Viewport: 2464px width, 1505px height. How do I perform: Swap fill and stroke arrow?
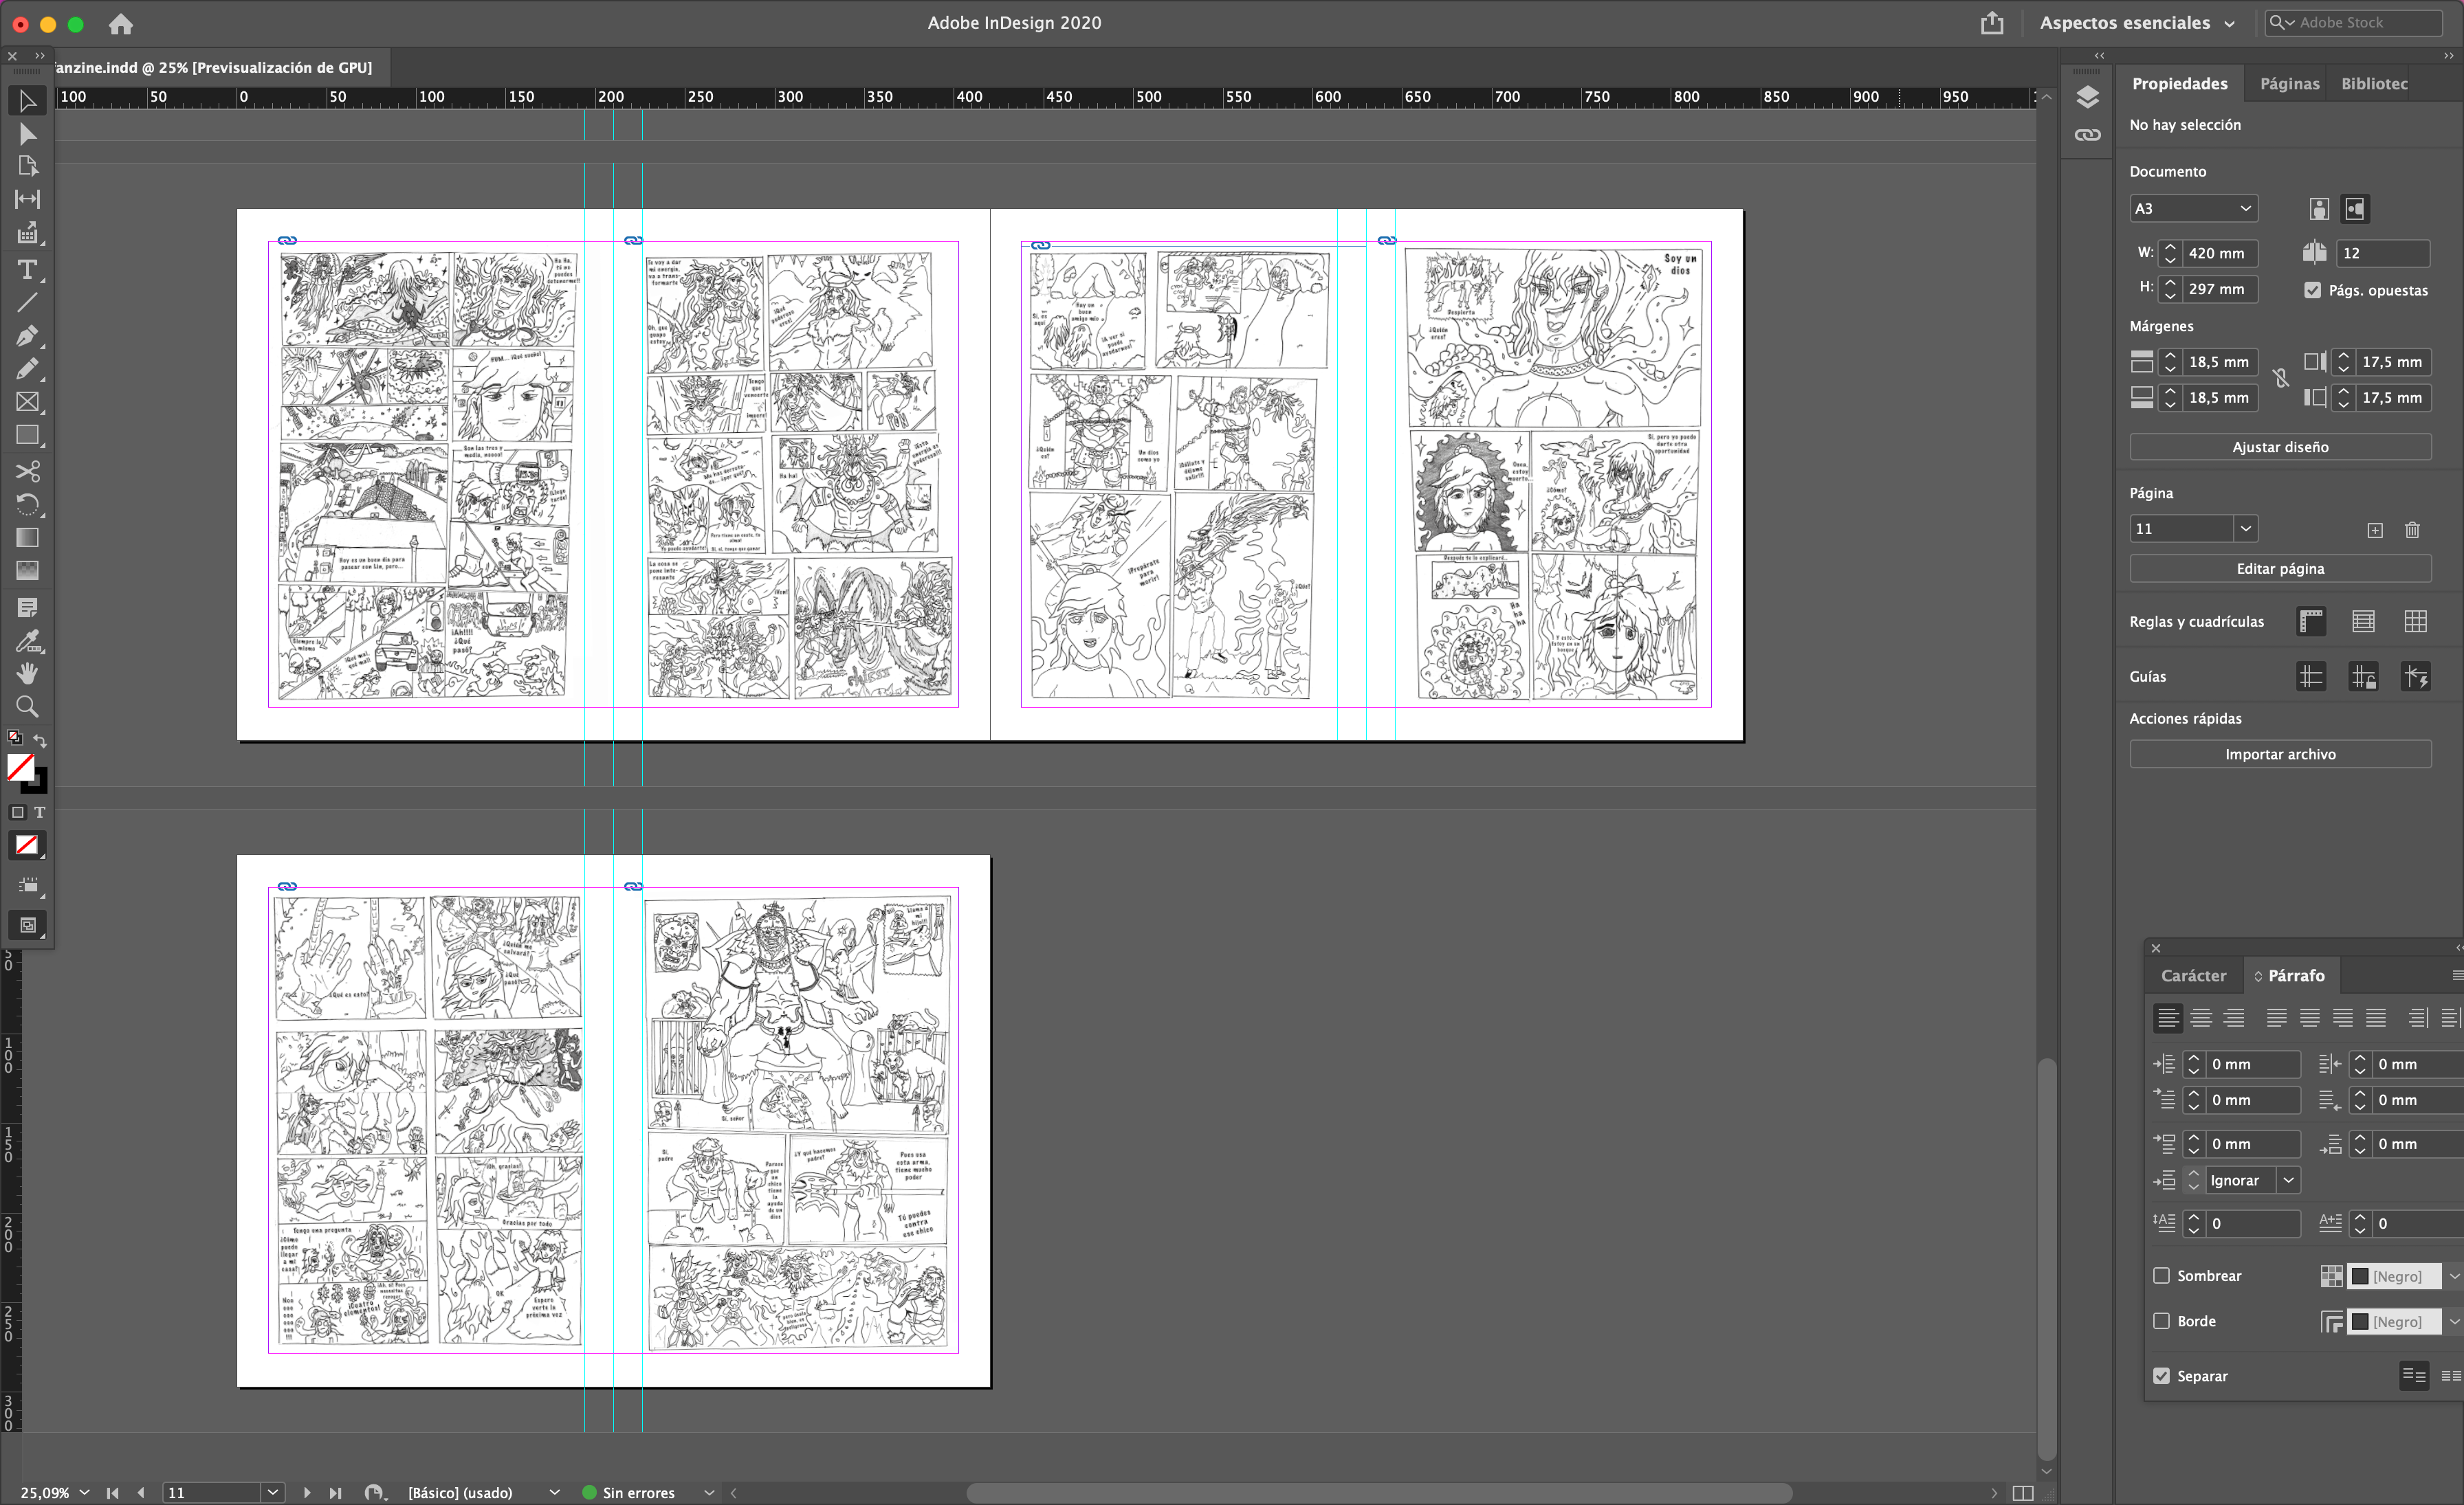pos(40,741)
